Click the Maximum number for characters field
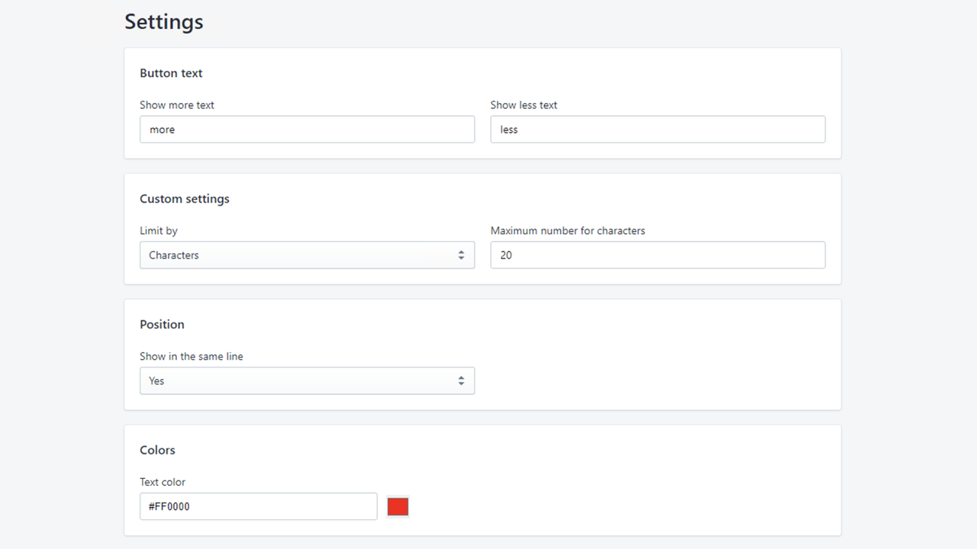Image resolution: width=977 pixels, height=549 pixels. click(658, 255)
